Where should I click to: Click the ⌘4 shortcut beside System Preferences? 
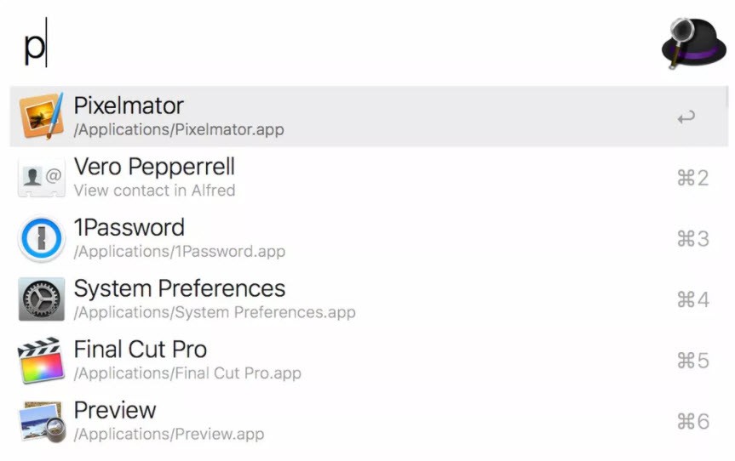[692, 299]
